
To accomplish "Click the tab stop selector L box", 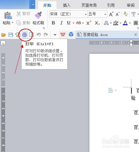I will click(x=3, y=43).
